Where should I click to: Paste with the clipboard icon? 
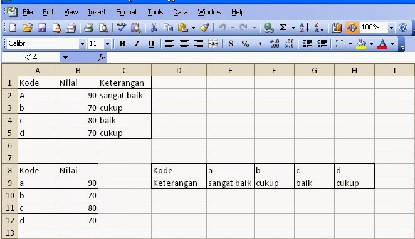(x=183, y=28)
